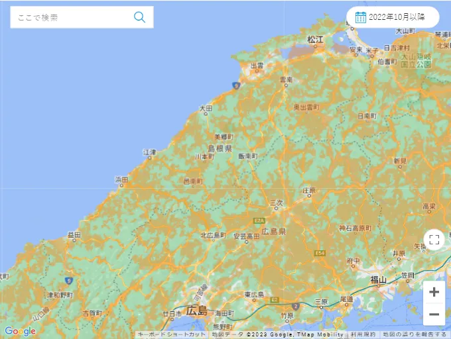Click the 尾道 city label
The image size is (451, 339).
[347, 299]
